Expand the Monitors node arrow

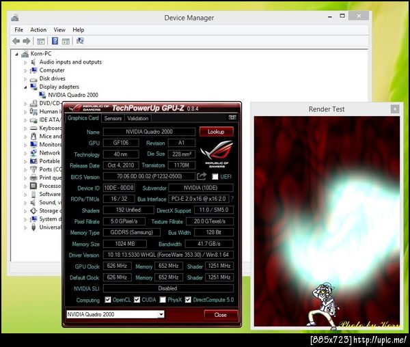click(25, 145)
